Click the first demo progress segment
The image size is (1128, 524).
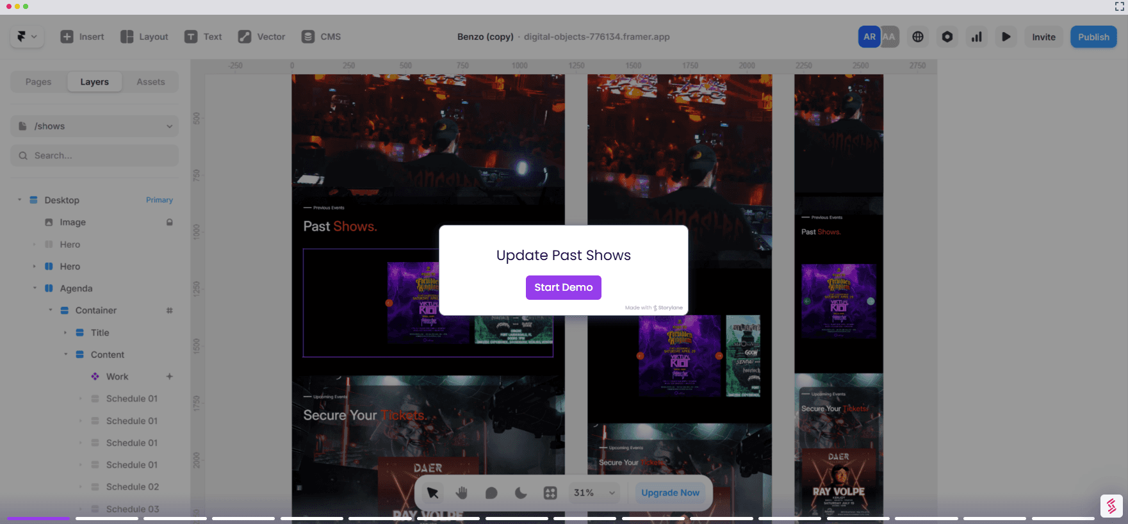(38, 518)
